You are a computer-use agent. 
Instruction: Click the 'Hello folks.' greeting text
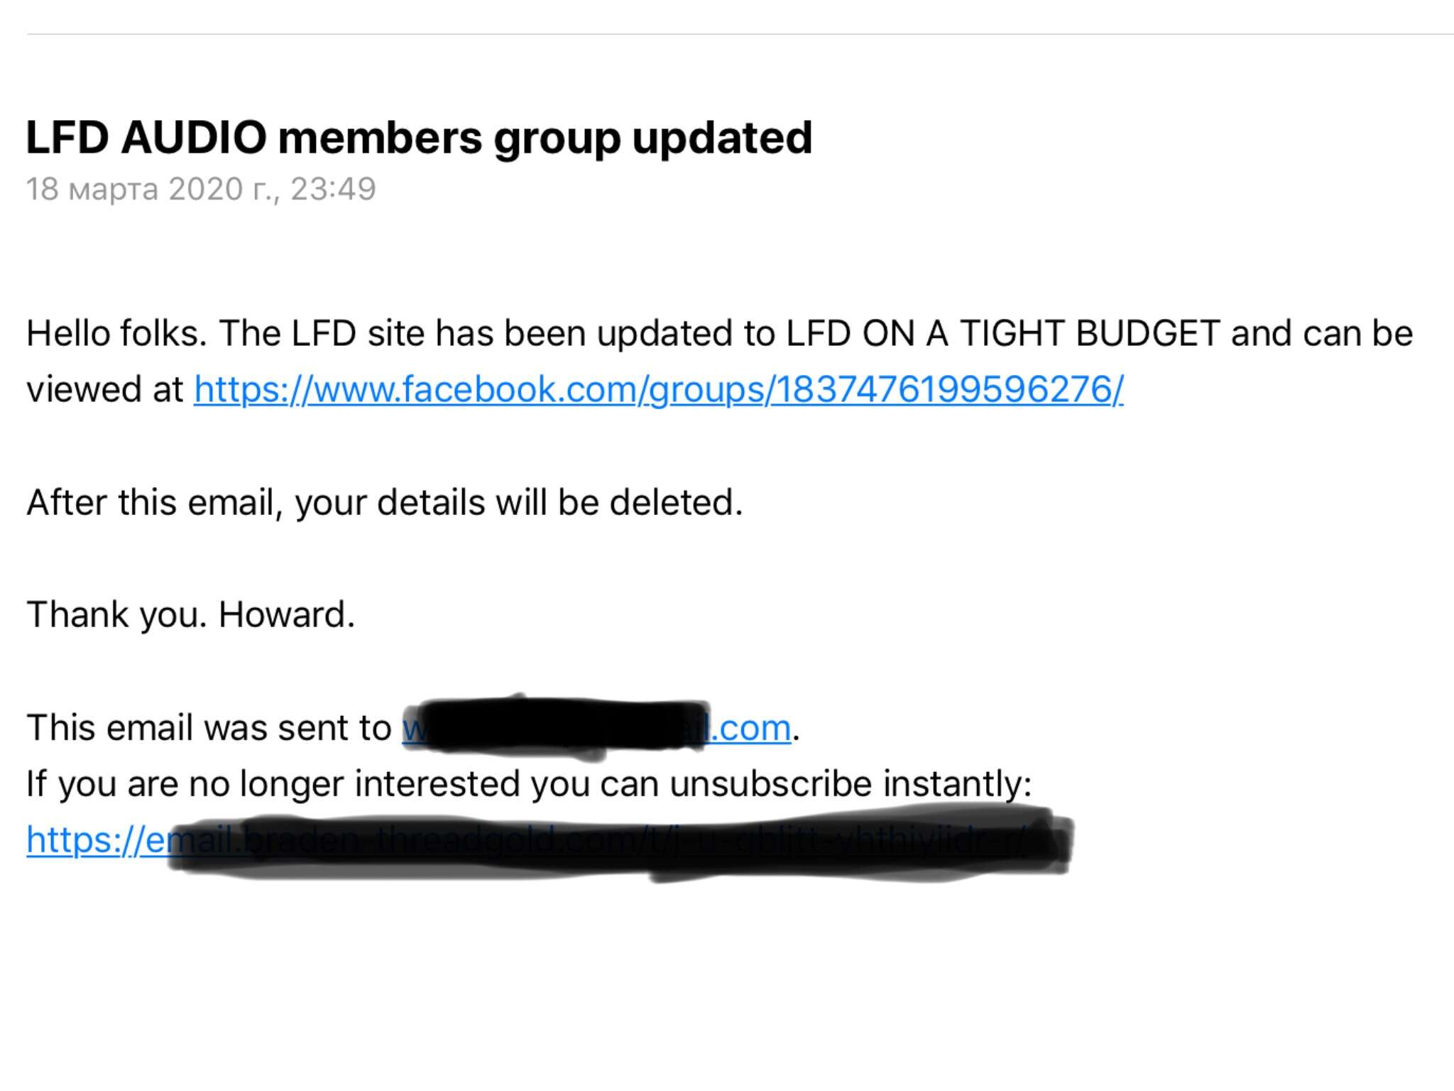[x=116, y=333]
